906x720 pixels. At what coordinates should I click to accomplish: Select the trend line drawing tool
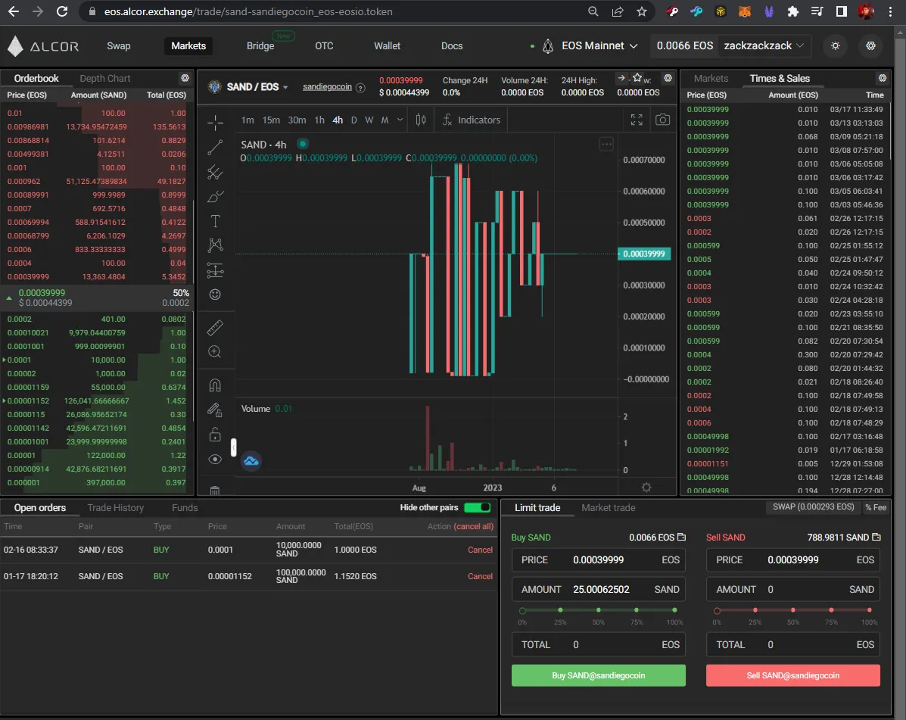[x=215, y=148]
